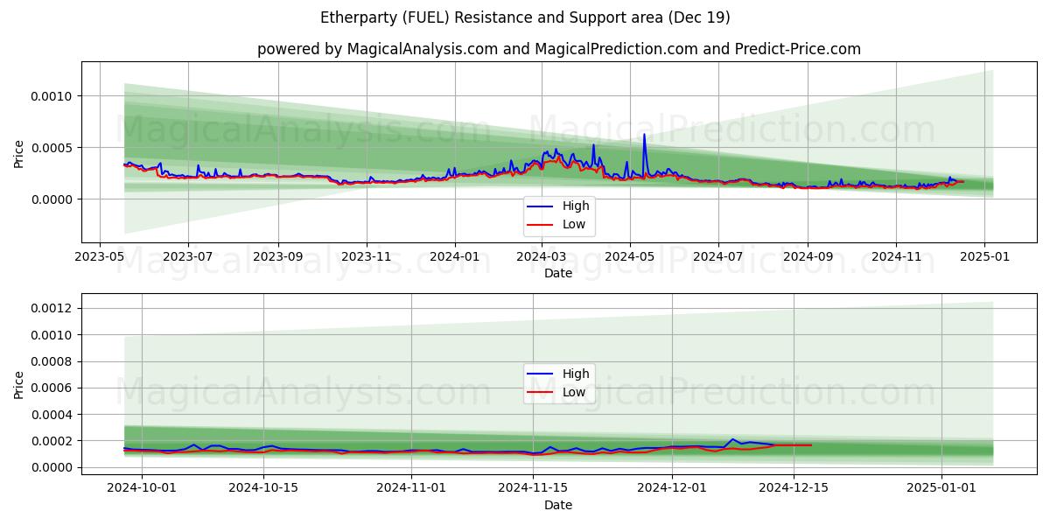The width and height of the screenshot is (1050, 525).
Task: Click the '2025-01-01' tick label in bottom chart
Action: [x=941, y=489]
